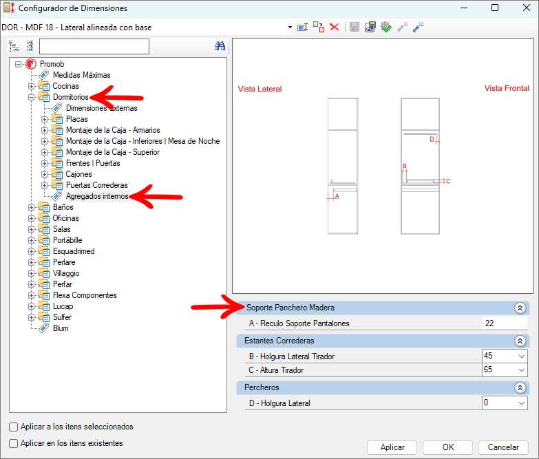
Task: Select Montaje de la Caja - Armarios
Action: coord(113,130)
